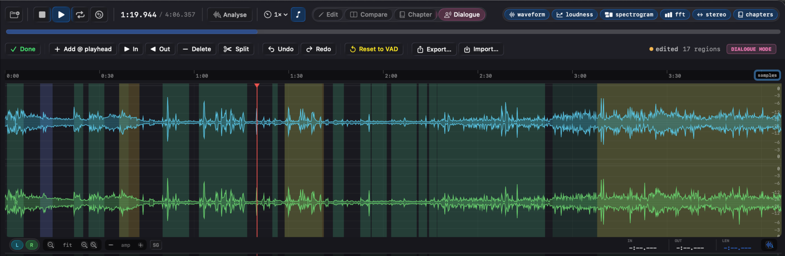Open the Import… dialog
Viewport: 785px width, 256px height.
pyautogui.click(x=481, y=49)
